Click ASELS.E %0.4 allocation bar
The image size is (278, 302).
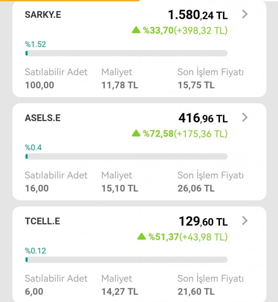click(126, 156)
